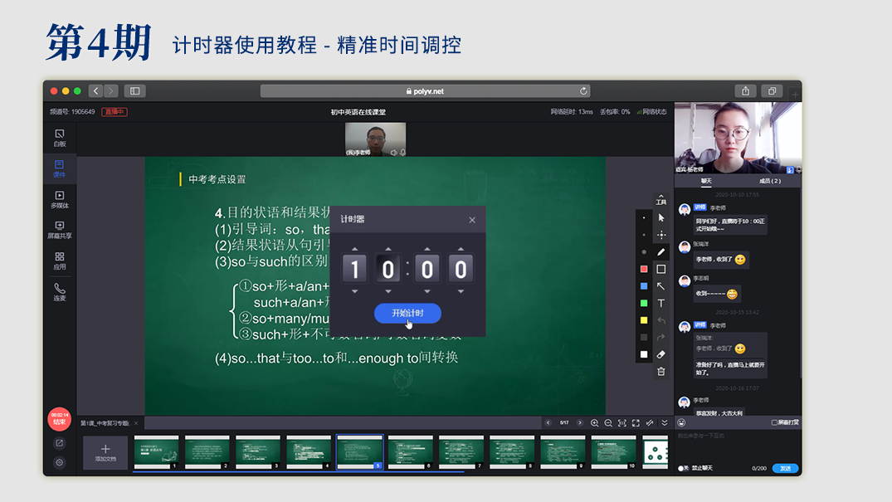Click the 连麦 phone icon
Image resolution: width=892 pixels, height=502 pixels.
59,292
